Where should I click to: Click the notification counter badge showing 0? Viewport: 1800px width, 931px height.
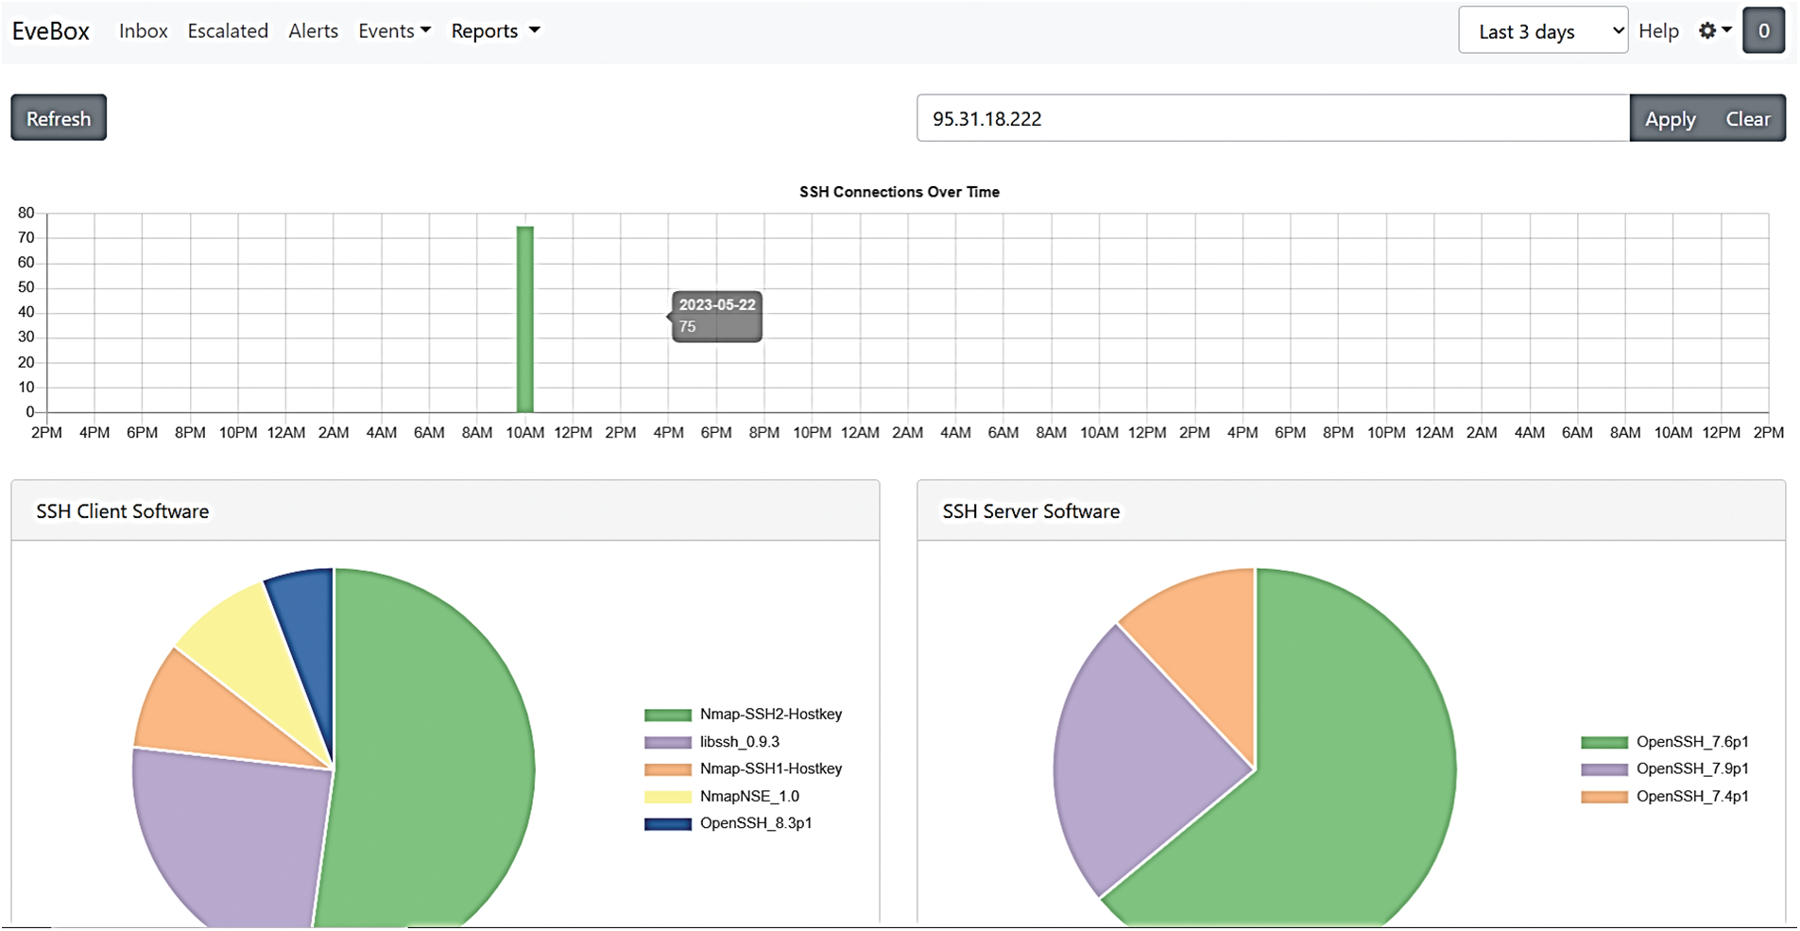click(1763, 31)
